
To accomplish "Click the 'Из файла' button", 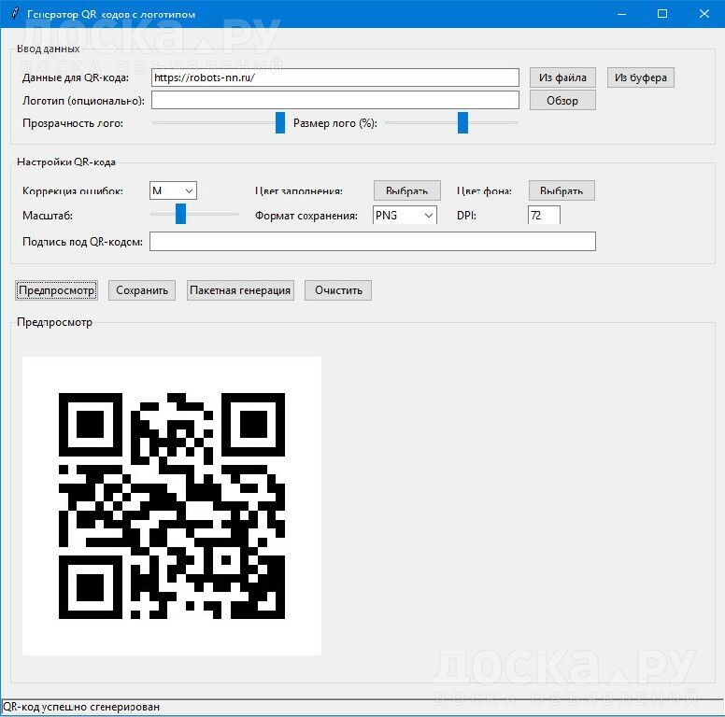I will pos(562,77).
